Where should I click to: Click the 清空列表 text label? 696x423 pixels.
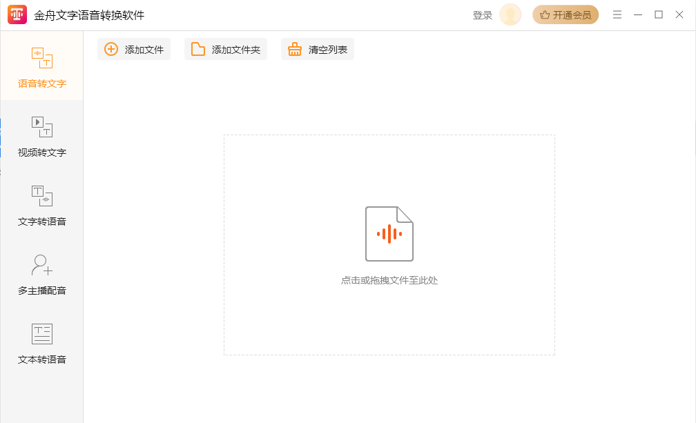(328, 50)
